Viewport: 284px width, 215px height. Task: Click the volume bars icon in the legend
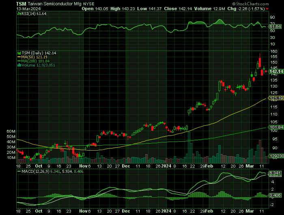19,65
